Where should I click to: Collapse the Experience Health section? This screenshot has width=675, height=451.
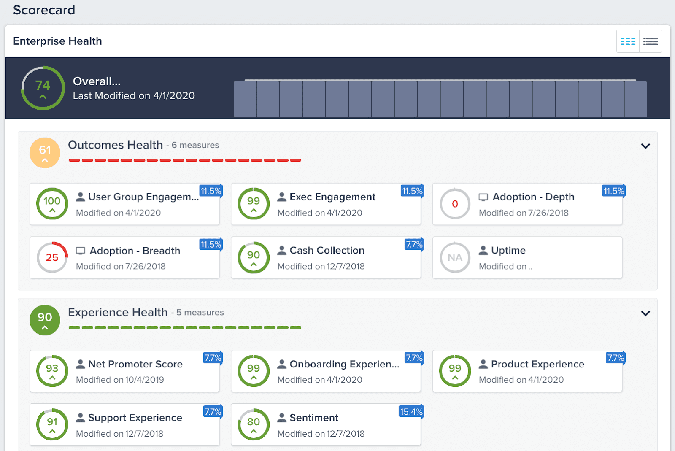point(645,313)
